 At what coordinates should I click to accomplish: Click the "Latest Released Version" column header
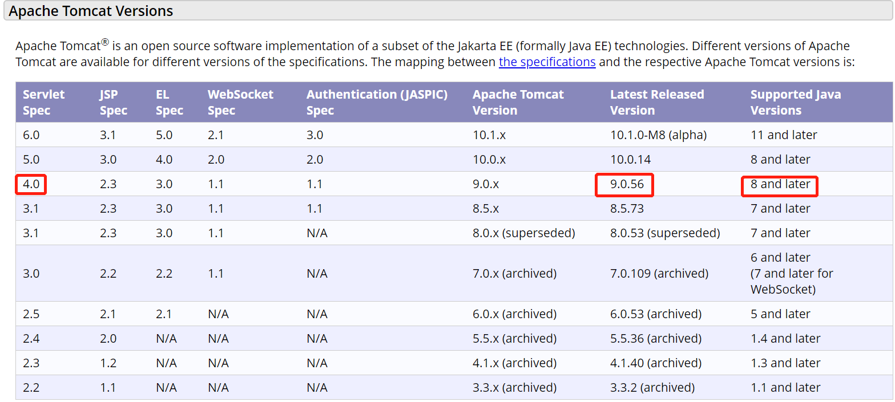coord(657,102)
